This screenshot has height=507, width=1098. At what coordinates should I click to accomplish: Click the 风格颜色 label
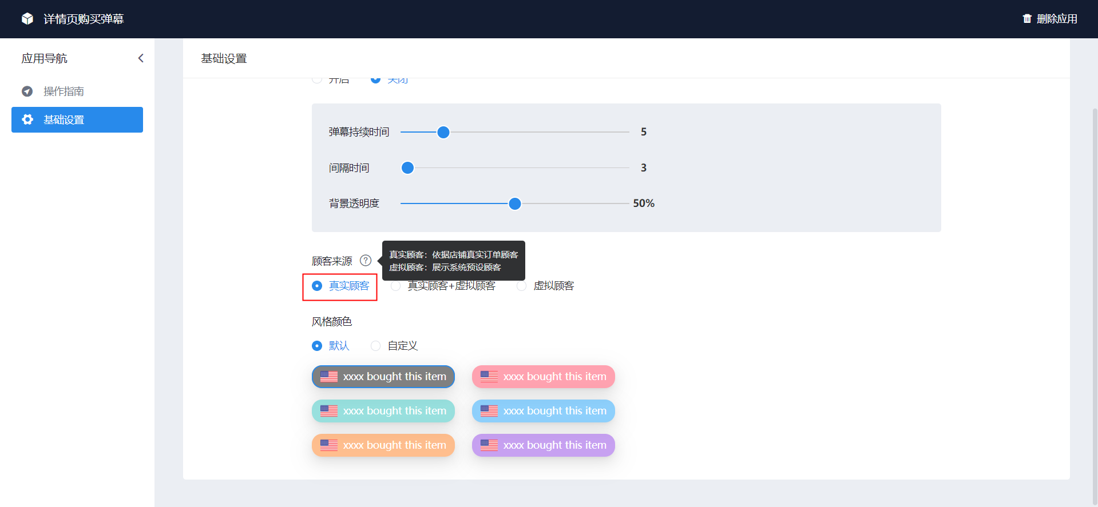[332, 322]
